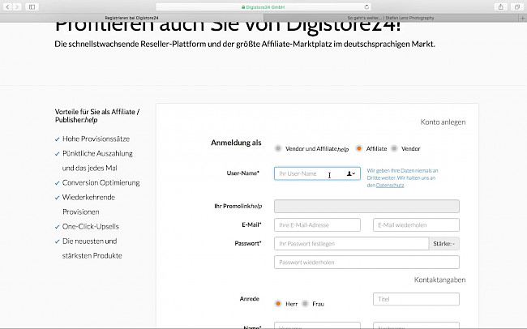The image size is (527, 329).
Task: Focus the 'E-Mail wiederholen' field
Action: coord(416,224)
